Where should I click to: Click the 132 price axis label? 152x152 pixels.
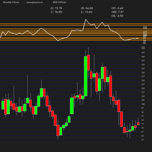[143, 80]
